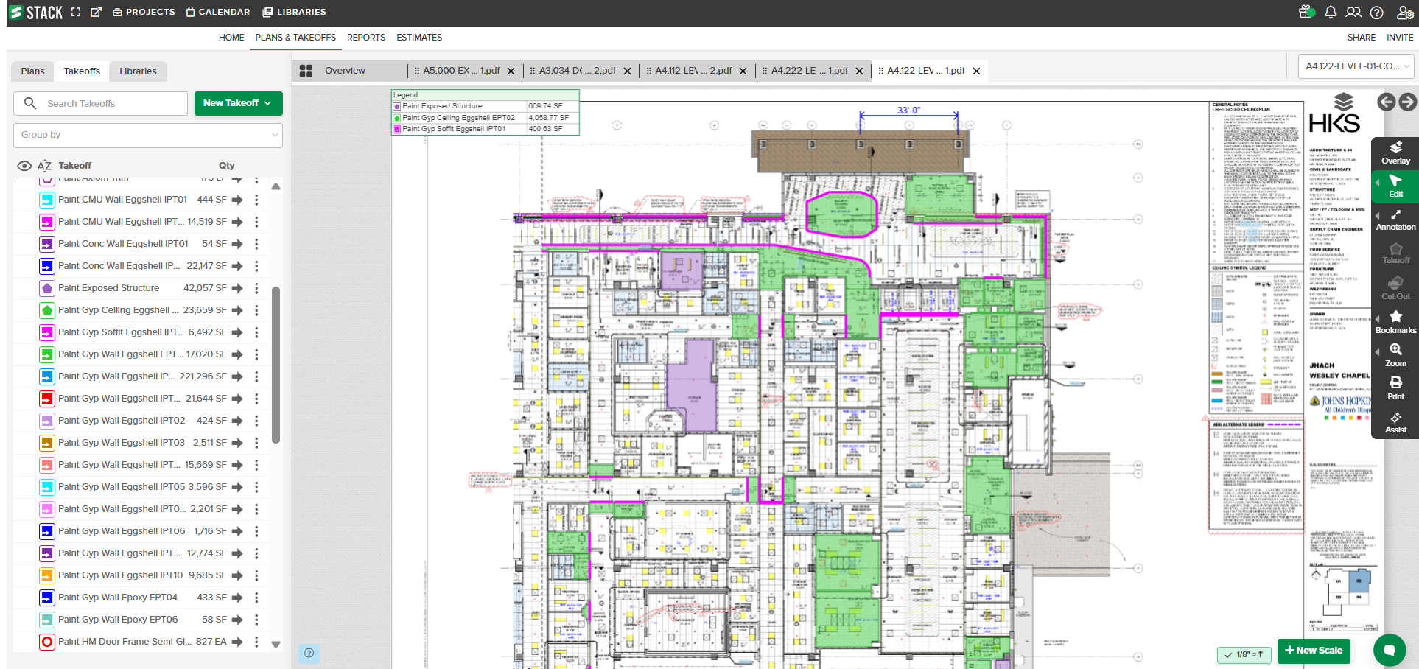Toggle visibility of all takeoffs eye icon
The height and width of the screenshot is (669, 1419).
[x=24, y=166]
